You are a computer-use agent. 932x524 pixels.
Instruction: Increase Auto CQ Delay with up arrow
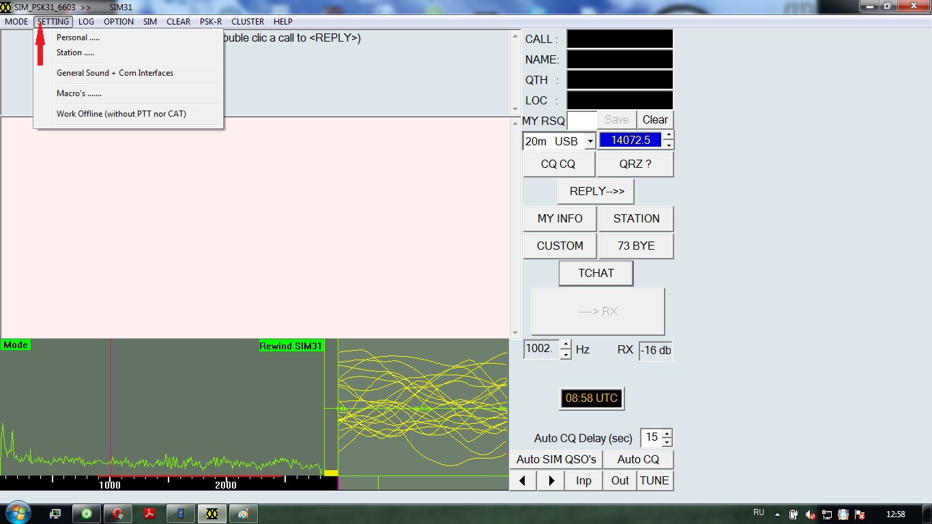tap(667, 433)
